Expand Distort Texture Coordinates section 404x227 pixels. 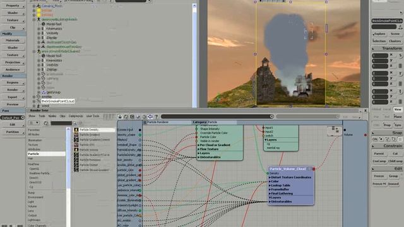pyautogui.click(x=270, y=177)
